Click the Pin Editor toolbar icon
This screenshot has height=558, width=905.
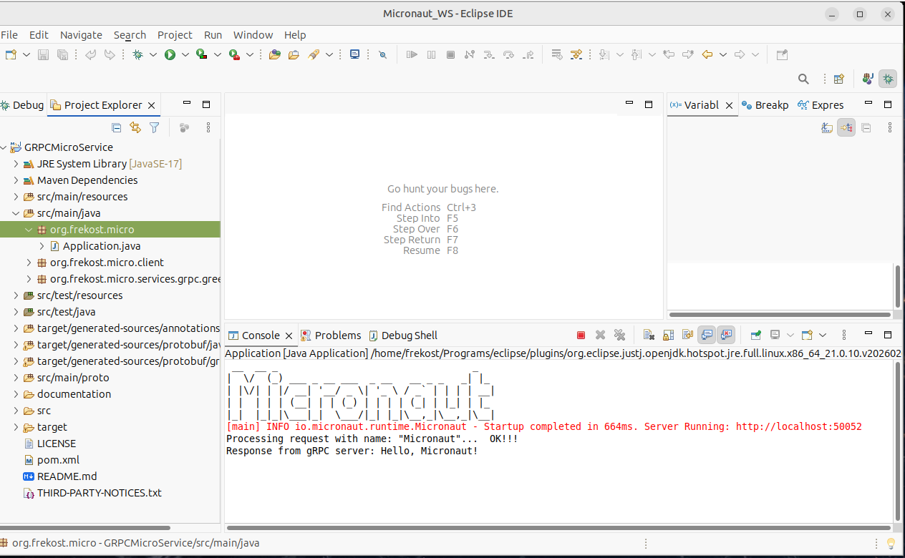click(x=782, y=54)
